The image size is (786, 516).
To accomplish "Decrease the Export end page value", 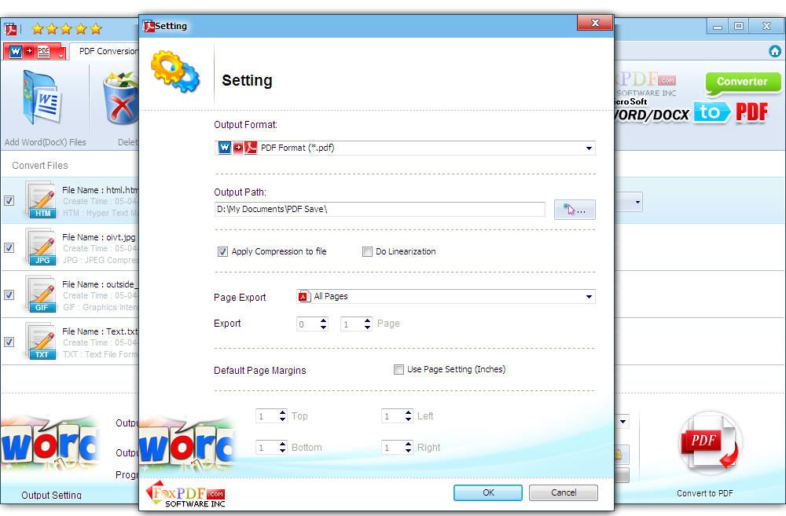I will coord(367,328).
